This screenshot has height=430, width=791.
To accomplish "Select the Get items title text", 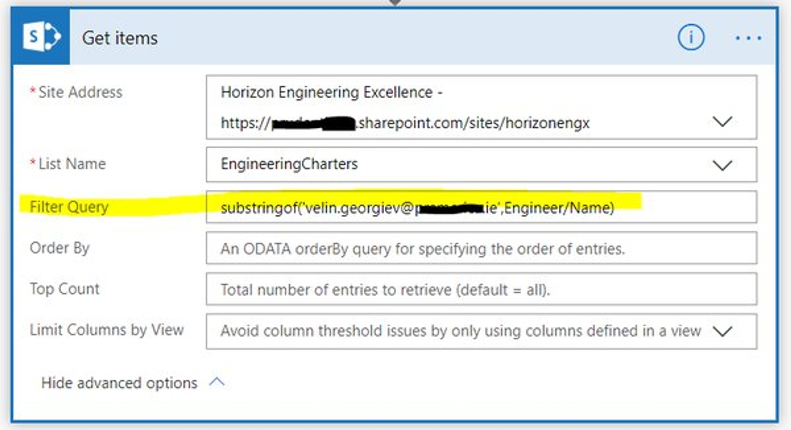I will pyautogui.click(x=120, y=38).
